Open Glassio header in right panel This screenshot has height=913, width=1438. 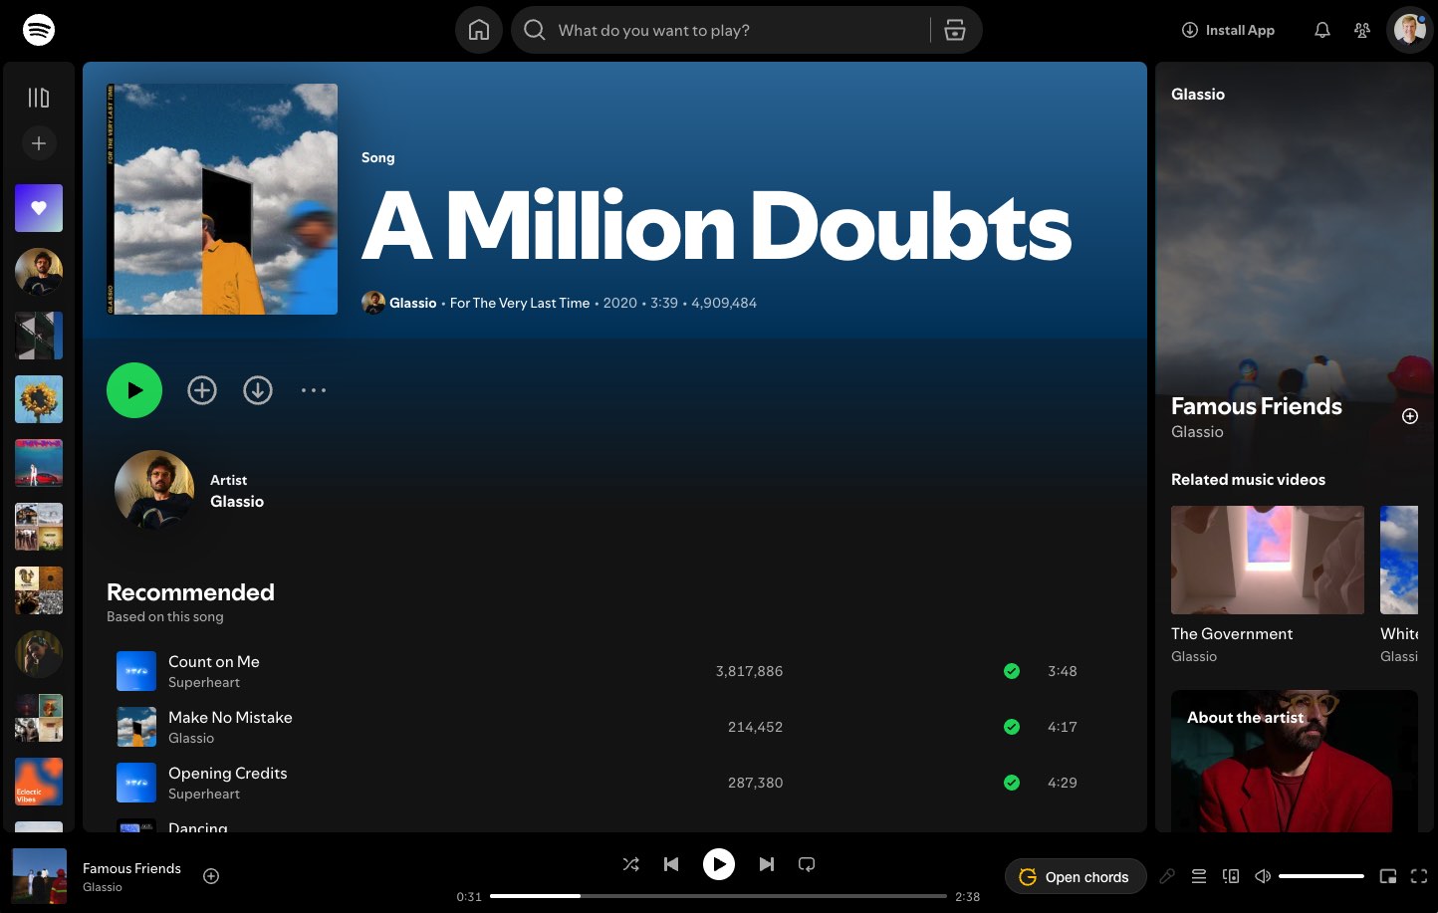pyautogui.click(x=1198, y=95)
